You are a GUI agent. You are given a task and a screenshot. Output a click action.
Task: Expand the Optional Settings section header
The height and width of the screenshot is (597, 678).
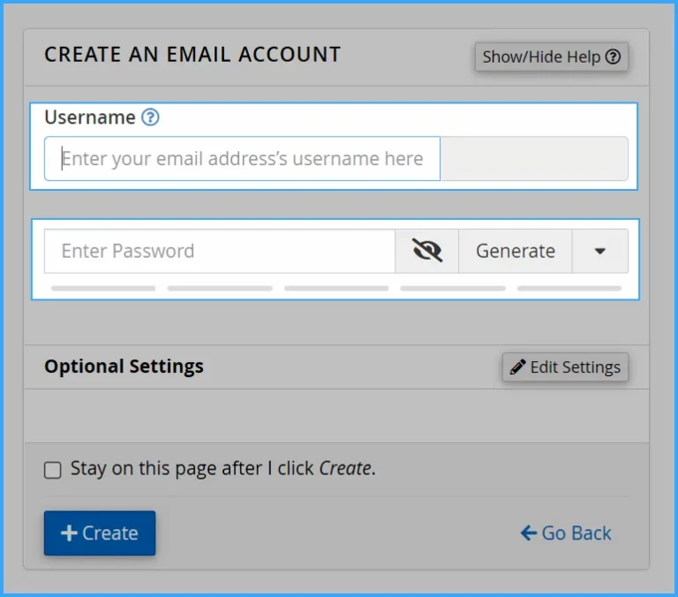(x=124, y=367)
